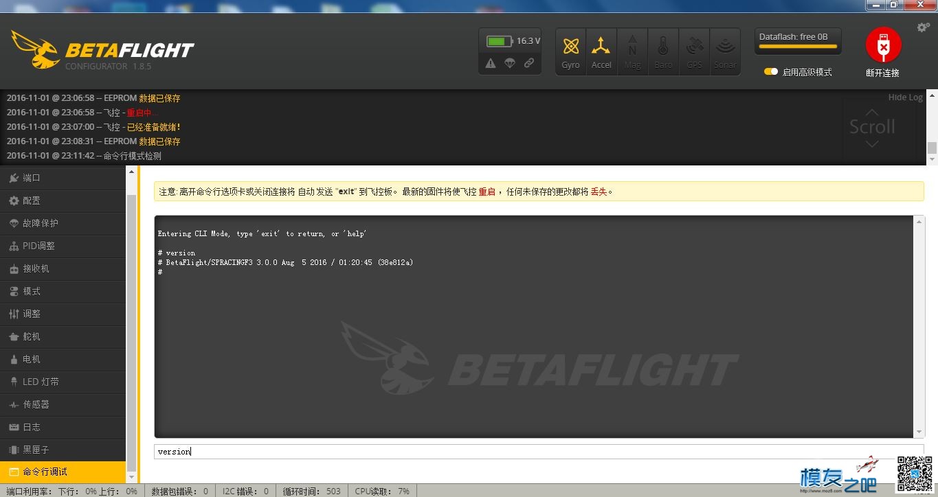
Task: Click the CLI output scrollbar down arrow
Action: pyautogui.click(x=919, y=432)
